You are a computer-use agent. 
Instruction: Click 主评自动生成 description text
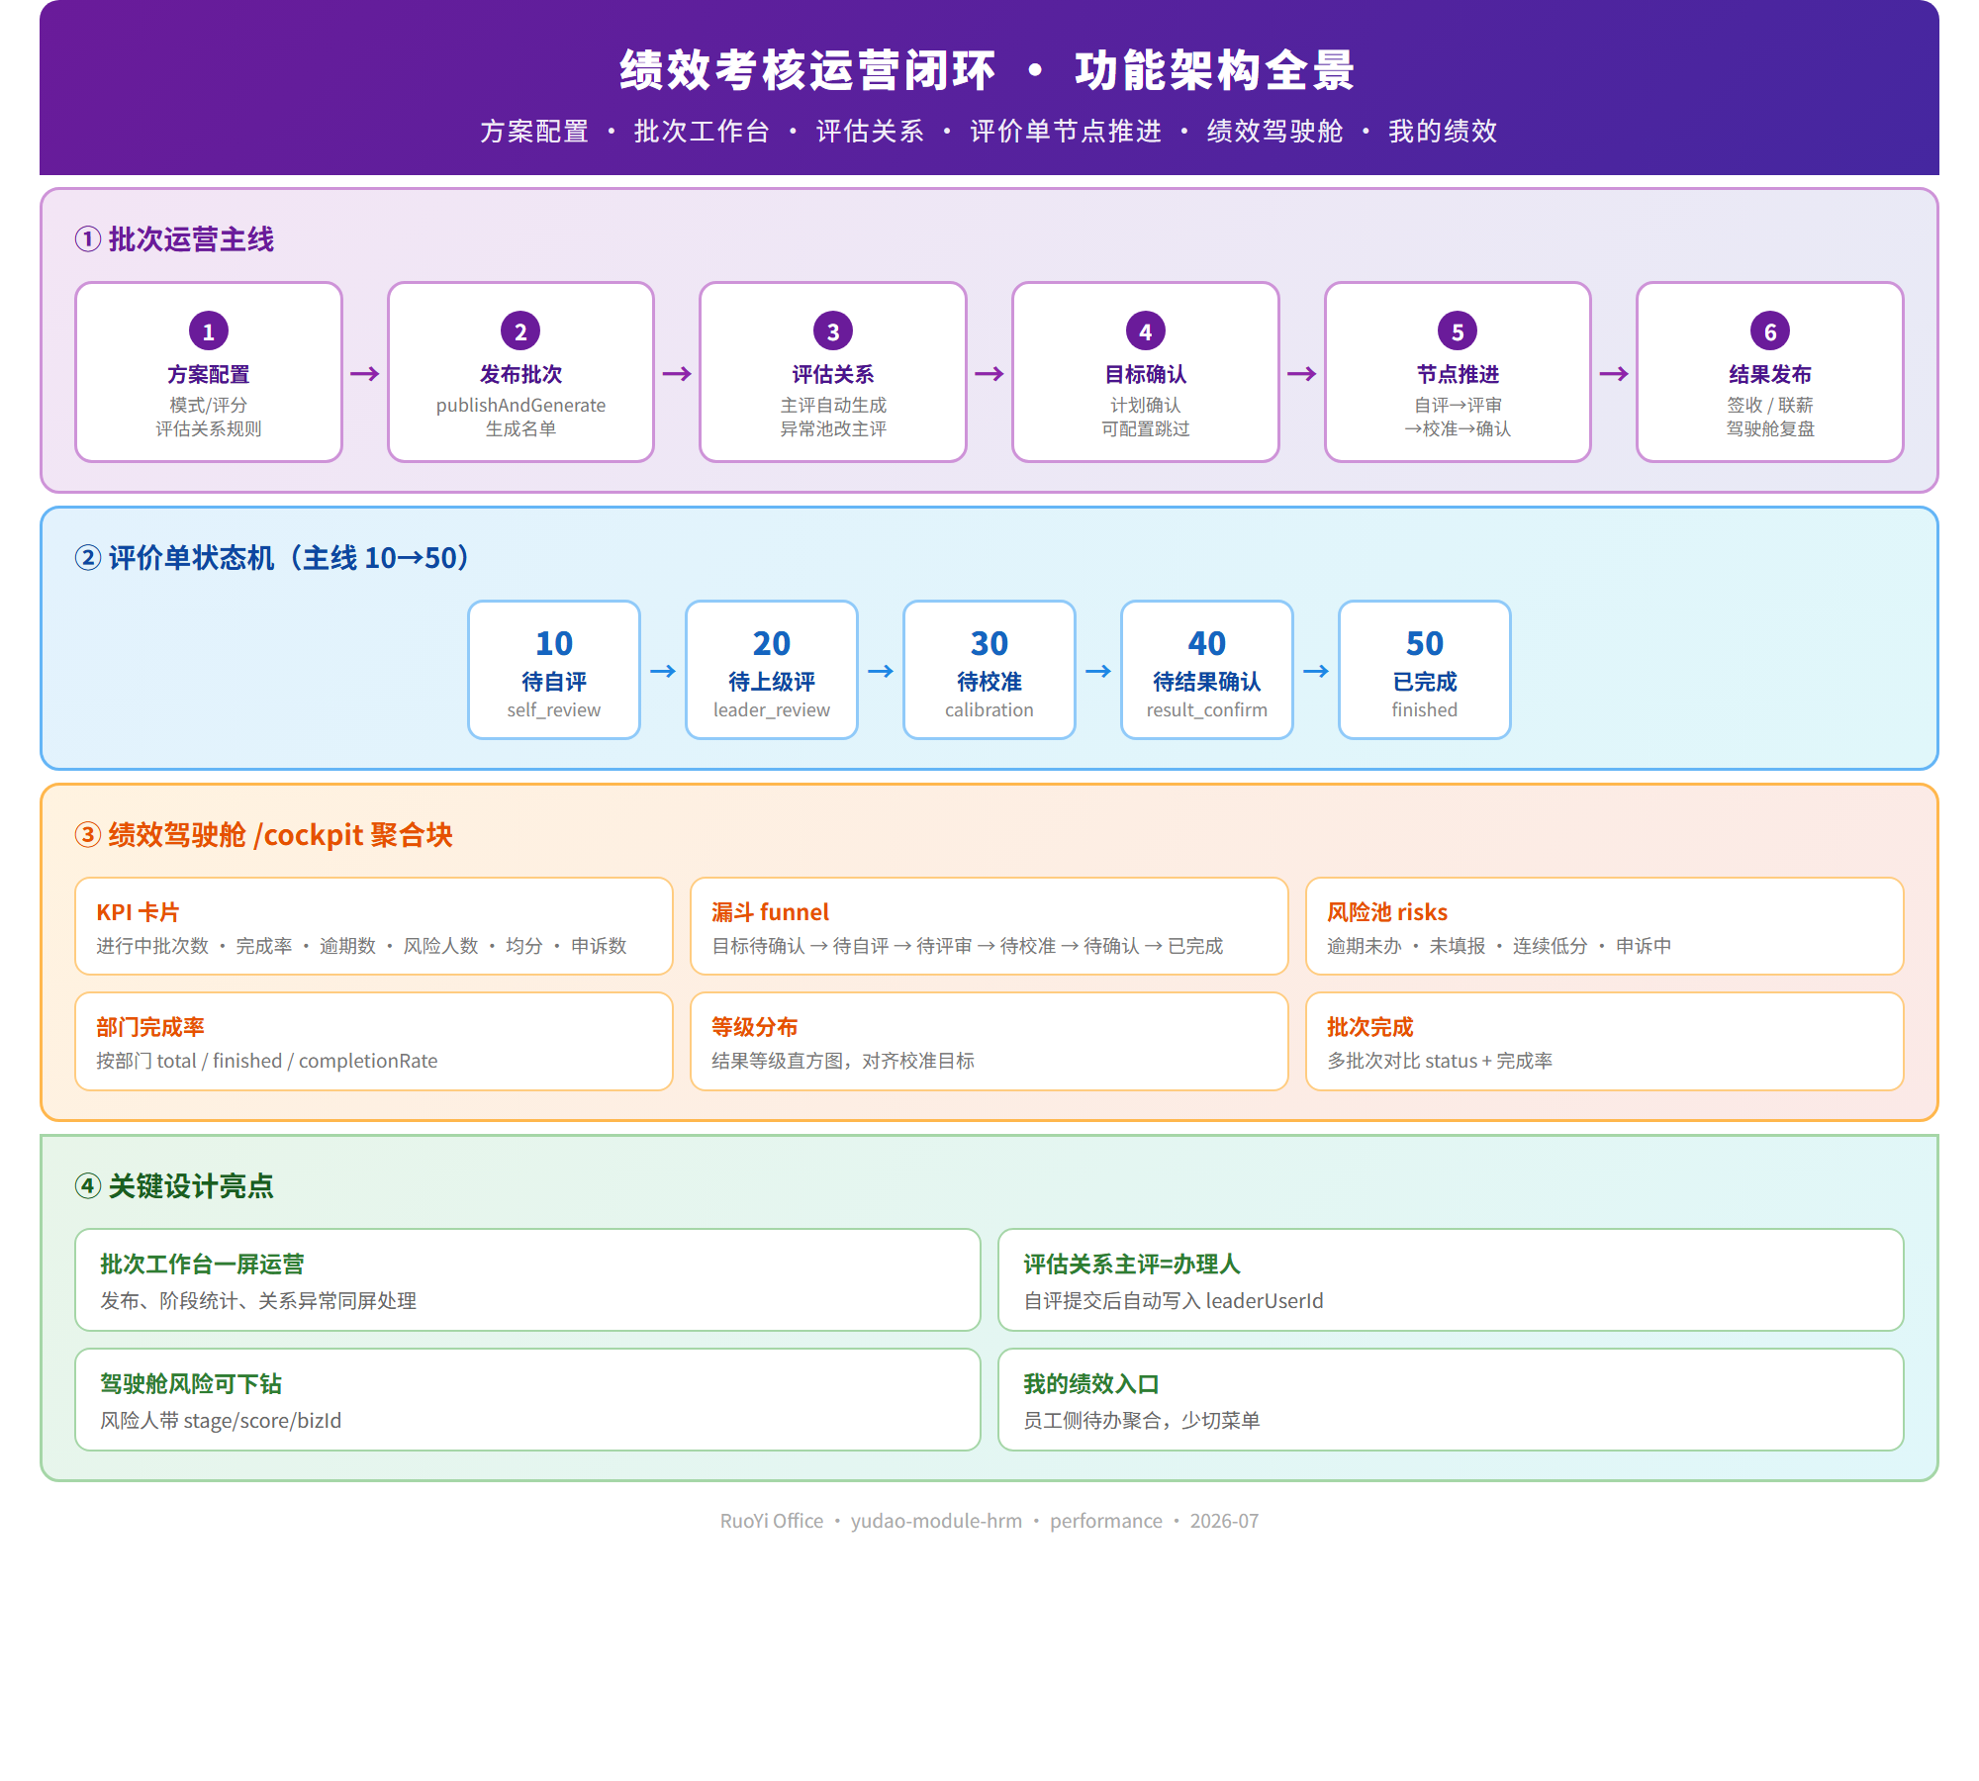pos(833,405)
